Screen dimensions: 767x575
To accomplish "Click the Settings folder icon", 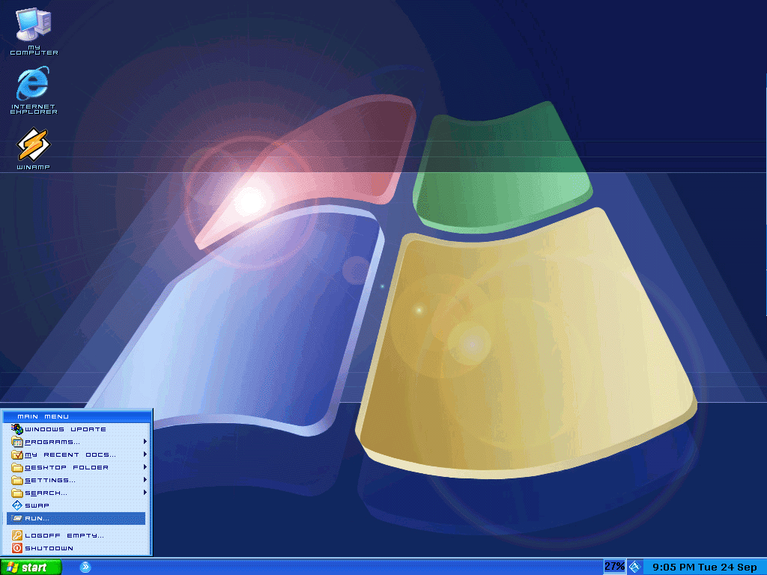I will pos(17,480).
